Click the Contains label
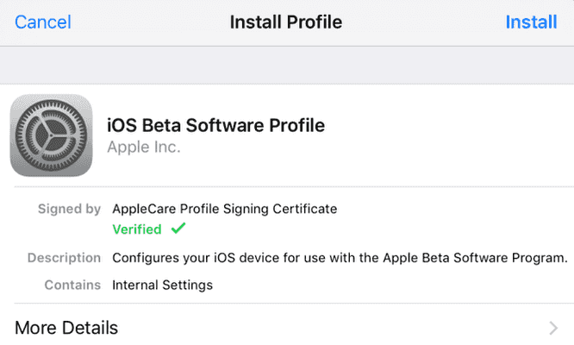This screenshot has width=574, height=345. coord(72,285)
